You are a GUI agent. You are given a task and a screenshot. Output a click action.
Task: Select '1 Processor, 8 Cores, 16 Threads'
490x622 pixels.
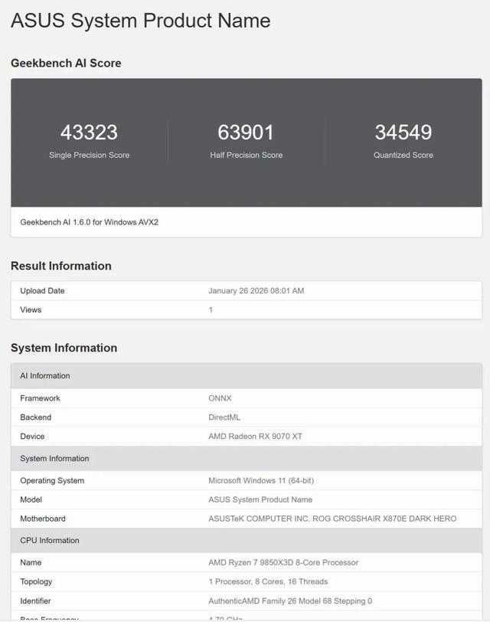[x=268, y=581]
